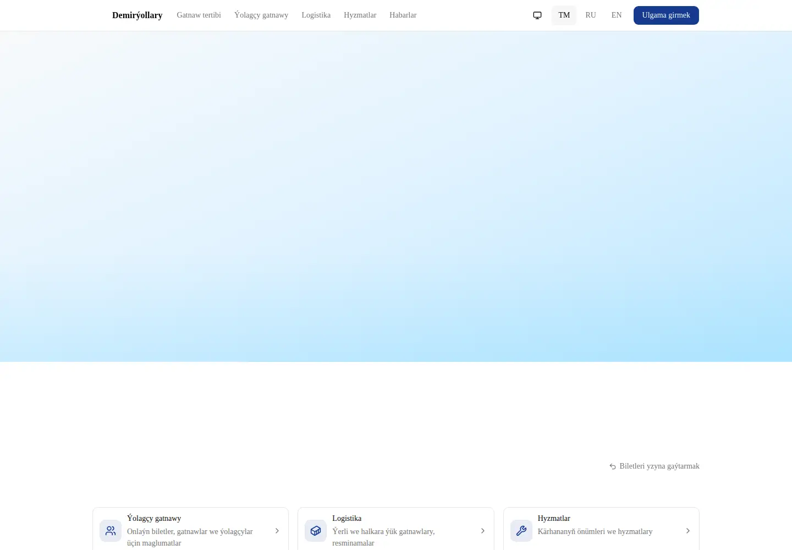Open Logistika in the navigation bar
The height and width of the screenshot is (550, 792).
316,15
